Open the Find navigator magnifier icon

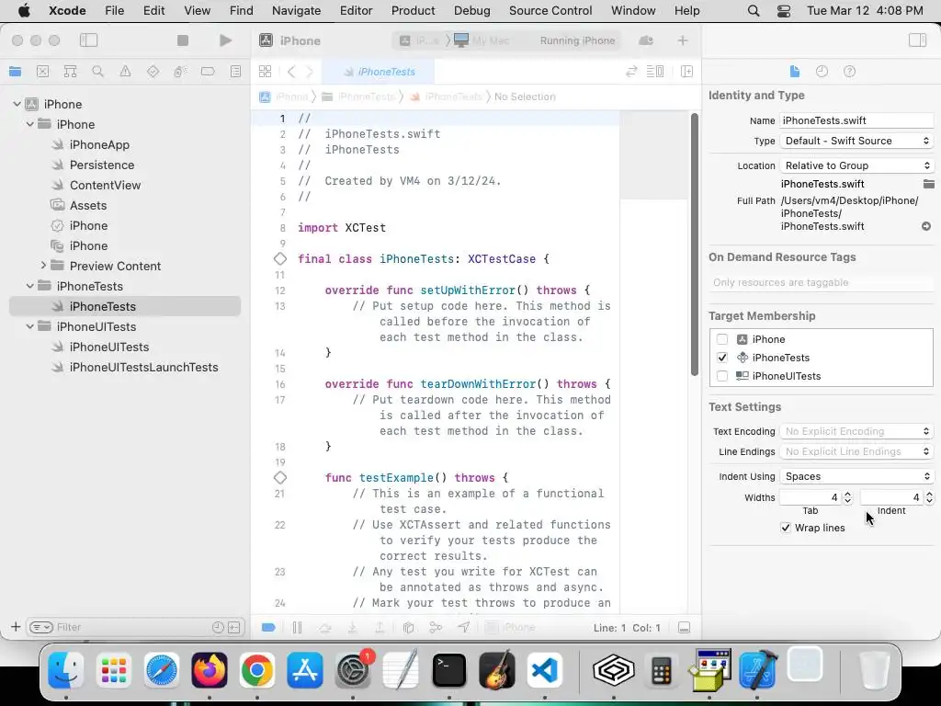coord(97,72)
